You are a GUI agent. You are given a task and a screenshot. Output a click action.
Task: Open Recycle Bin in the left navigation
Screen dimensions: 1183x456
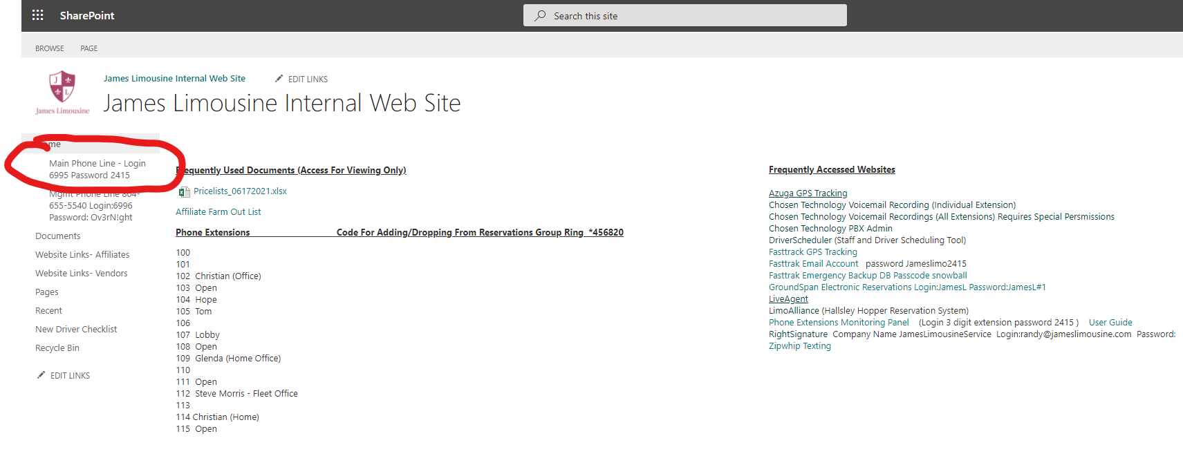tap(57, 348)
